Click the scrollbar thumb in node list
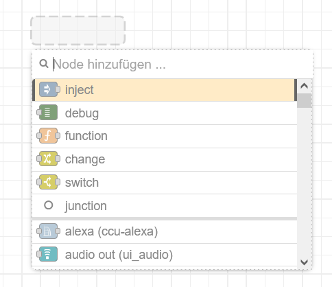 (x=304, y=100)
